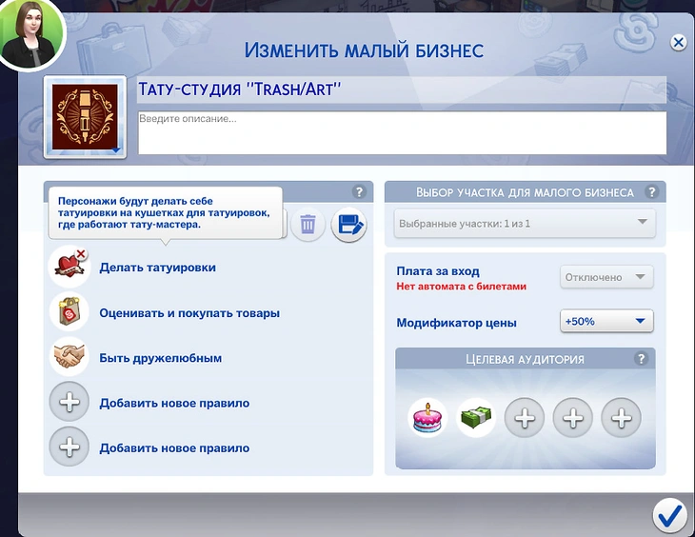695x537 pixels.
Task: Click the business name field Тату-студия Trash/Art
Action: pos(401,89)
